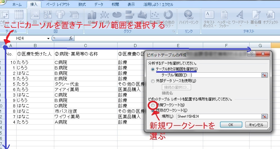
Task: Add a 署名欄 signature line
Action: 256,18
